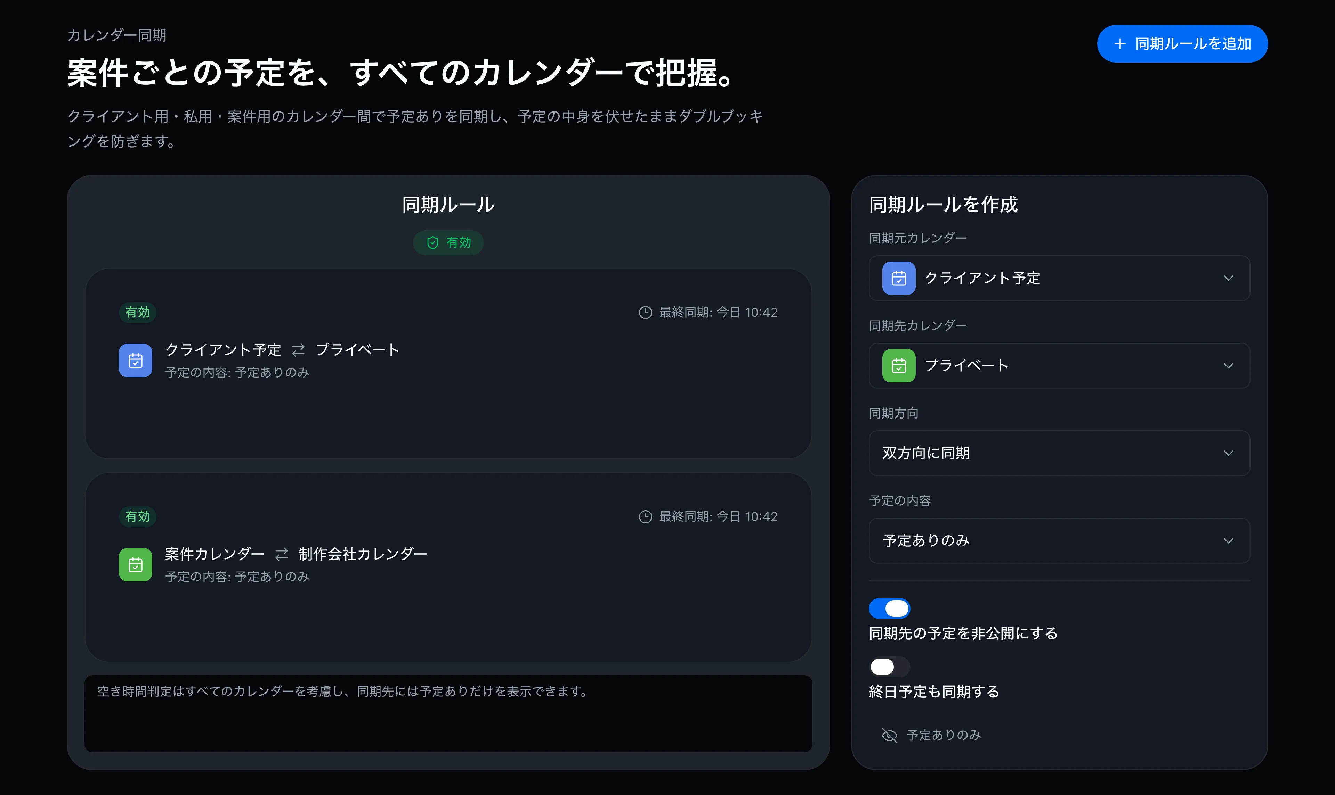
Task: Select the クライアント予定 ⇄ プライベート rule title
Action: click(x=282, y=350)
